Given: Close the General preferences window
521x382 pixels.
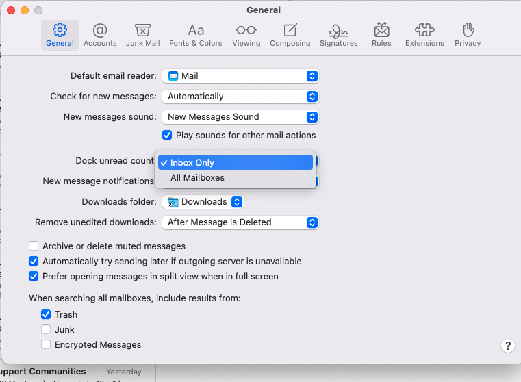Looking at the screenshot, I should click(11, 10).
